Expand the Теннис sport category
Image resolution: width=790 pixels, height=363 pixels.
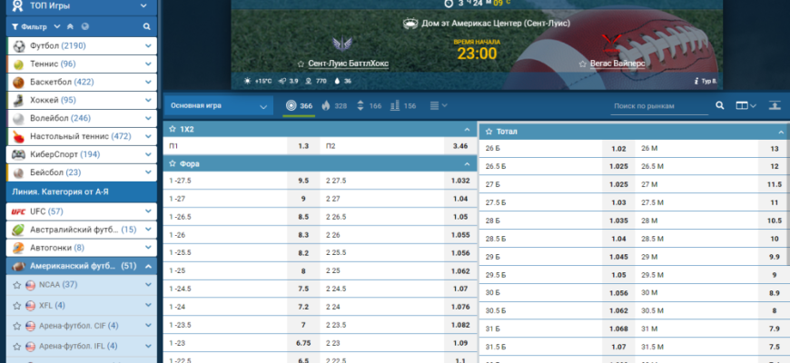(148, 64)
